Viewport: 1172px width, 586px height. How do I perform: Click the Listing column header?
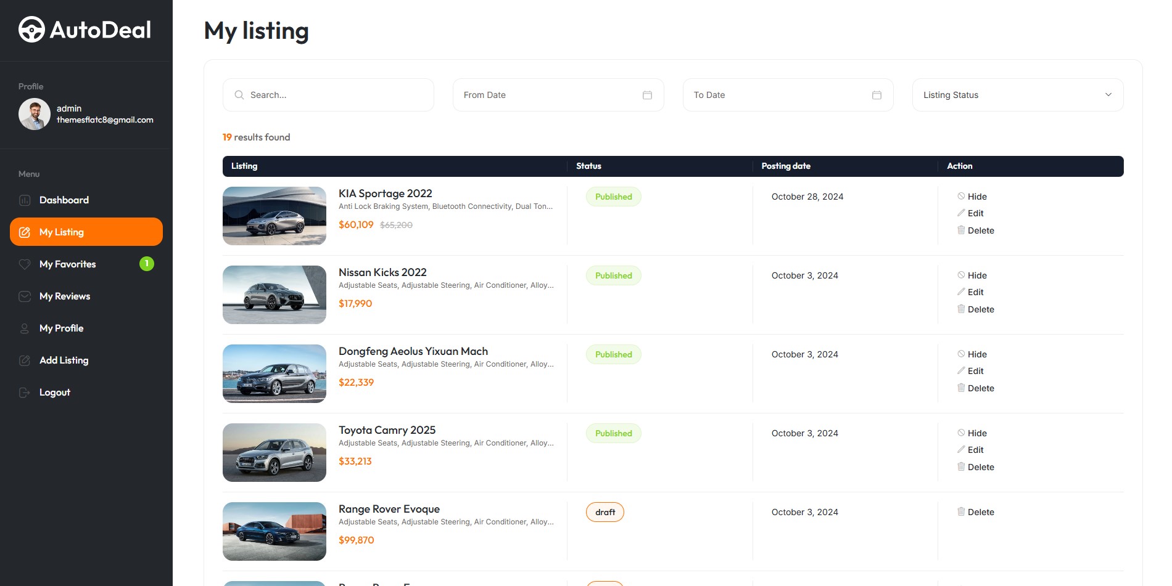(244, 166)
